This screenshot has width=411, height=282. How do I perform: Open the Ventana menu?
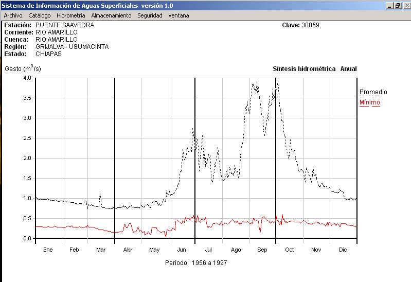coord(178,15)
